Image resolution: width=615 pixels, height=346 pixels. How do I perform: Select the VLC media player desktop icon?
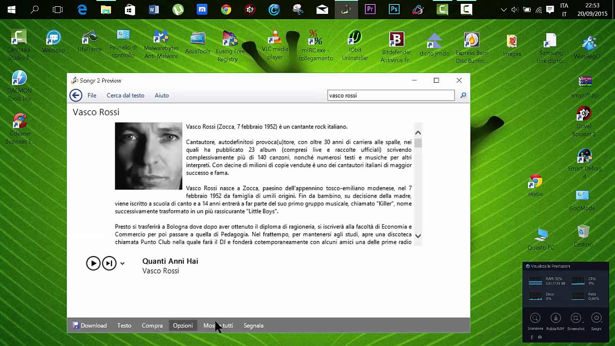[275, 45]
